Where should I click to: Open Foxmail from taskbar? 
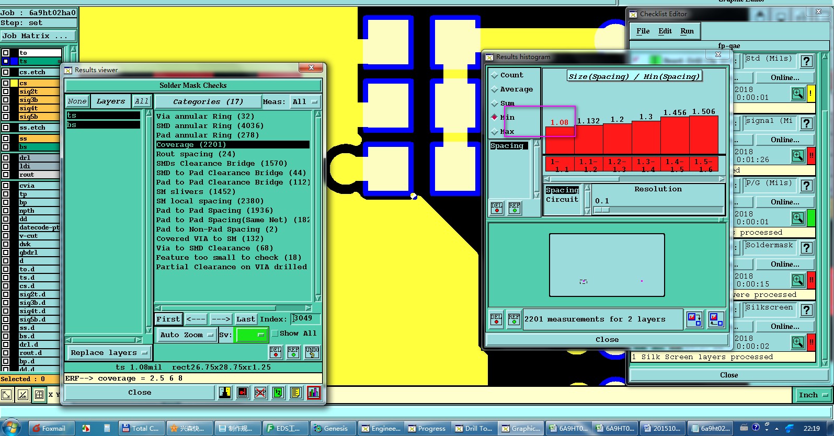(x=51, y=428)
